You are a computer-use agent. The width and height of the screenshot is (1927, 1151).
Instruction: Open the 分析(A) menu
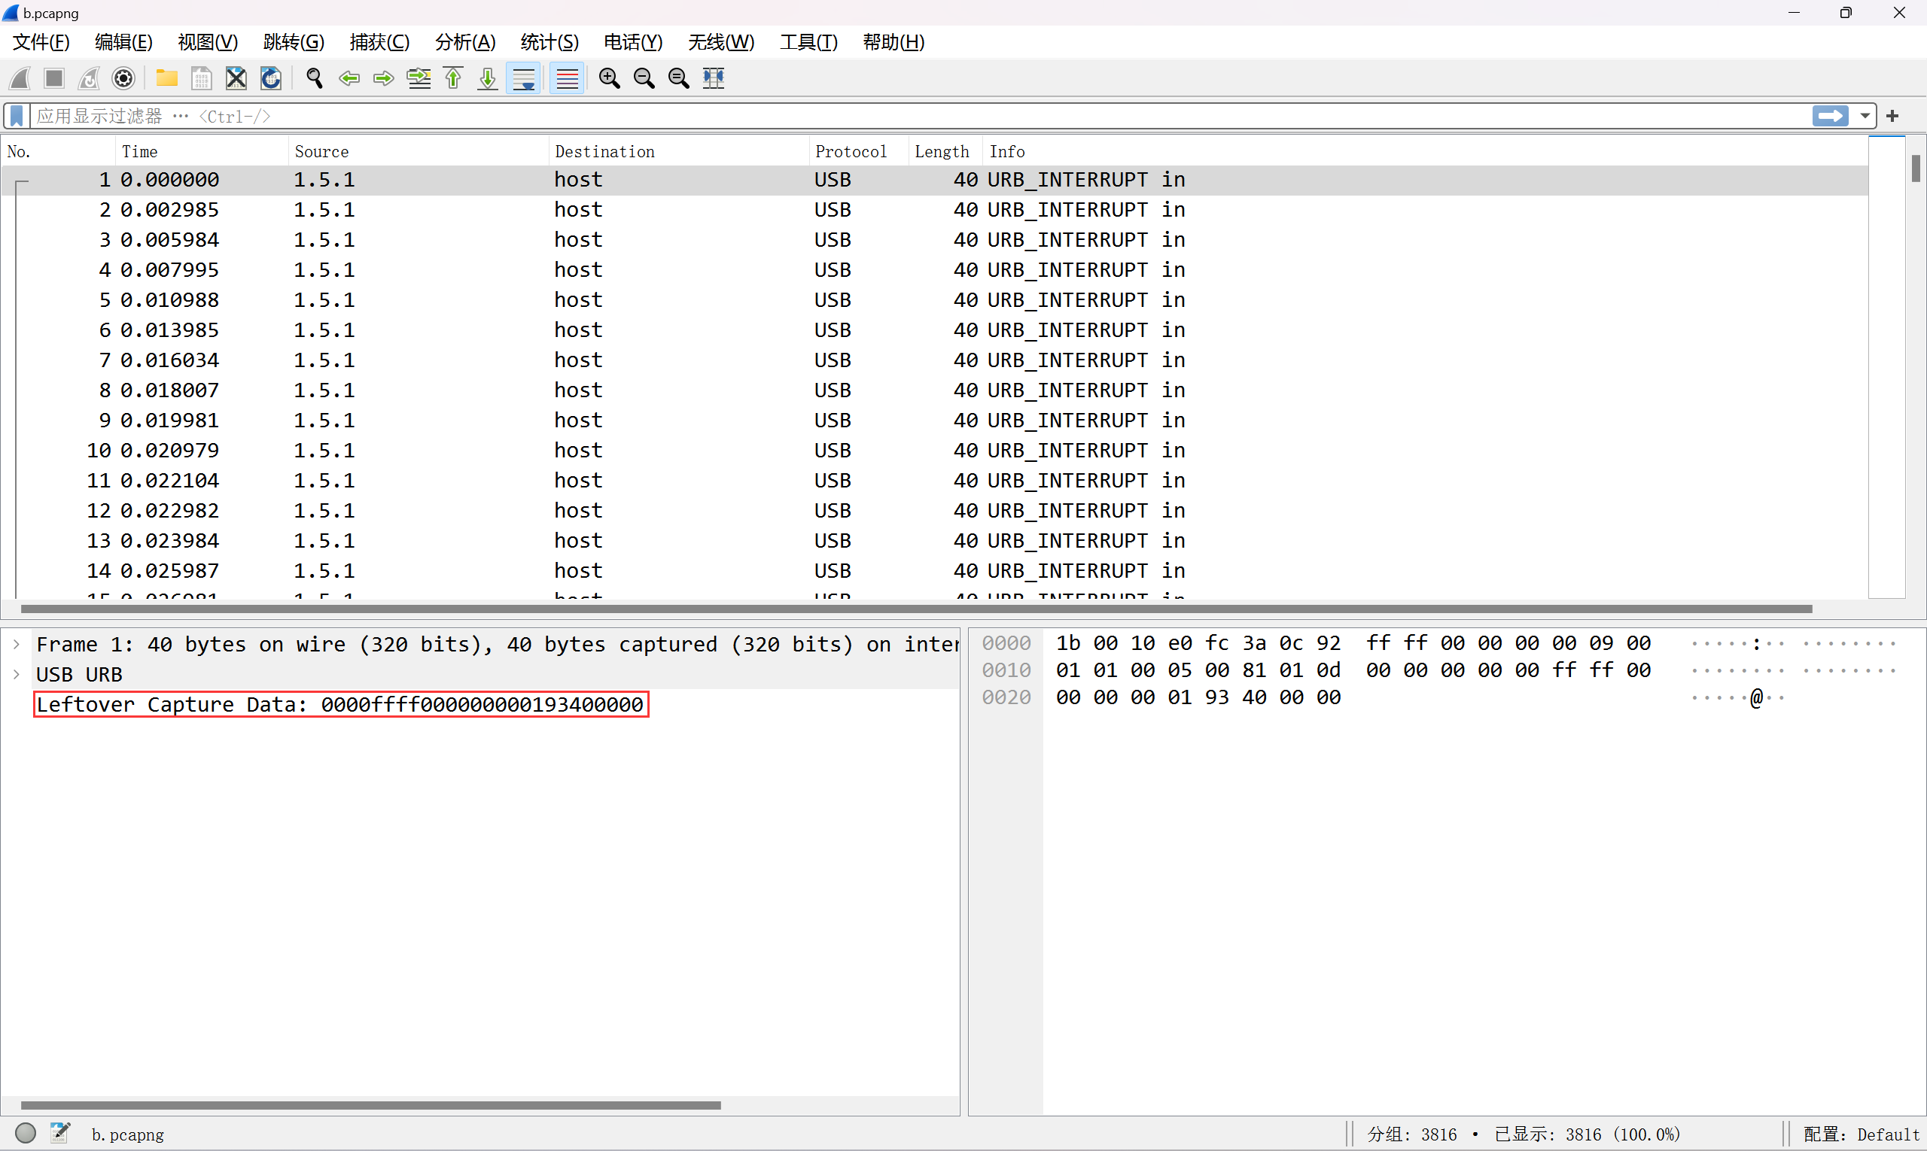coord(464,42)
